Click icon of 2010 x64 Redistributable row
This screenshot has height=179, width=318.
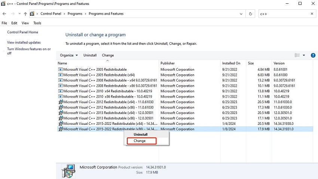[61, 91]
